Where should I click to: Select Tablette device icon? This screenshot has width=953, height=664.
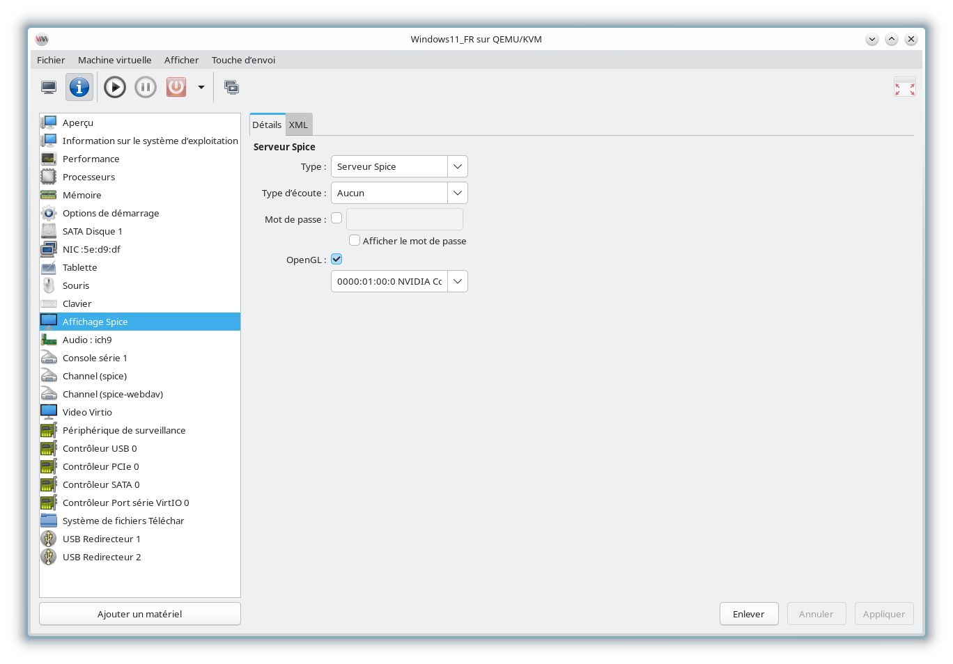point(49,267)
